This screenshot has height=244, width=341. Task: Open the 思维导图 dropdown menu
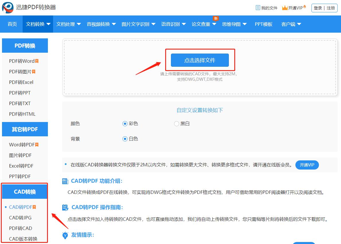coord(232,24)
